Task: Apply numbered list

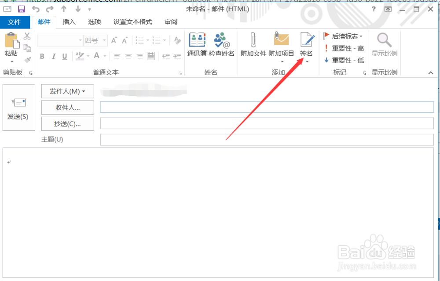Action: [x=156, y=40]
